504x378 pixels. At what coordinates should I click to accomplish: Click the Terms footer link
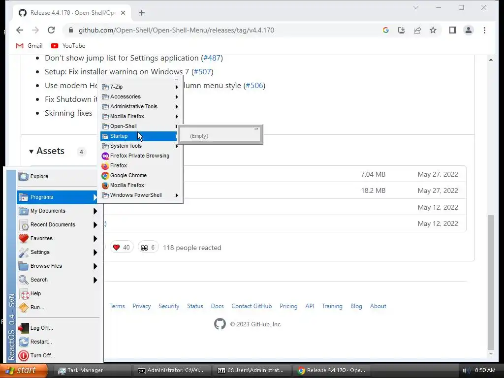click(117, 306)
